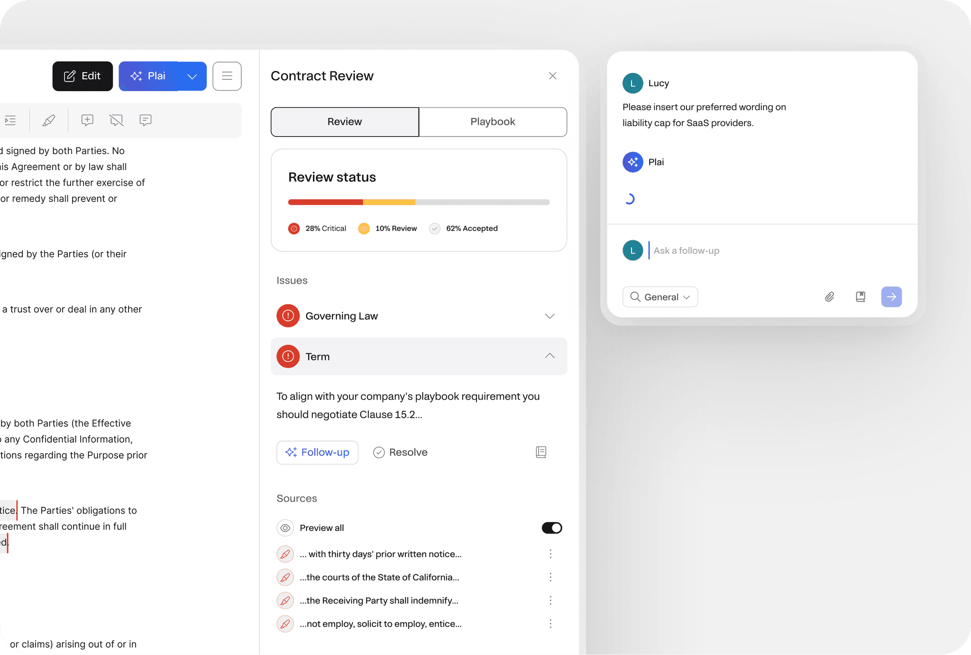The width and height of the screenshot is (971, 655).
Task: Attach a file with the paperclip icon
Action: [830, 297]
